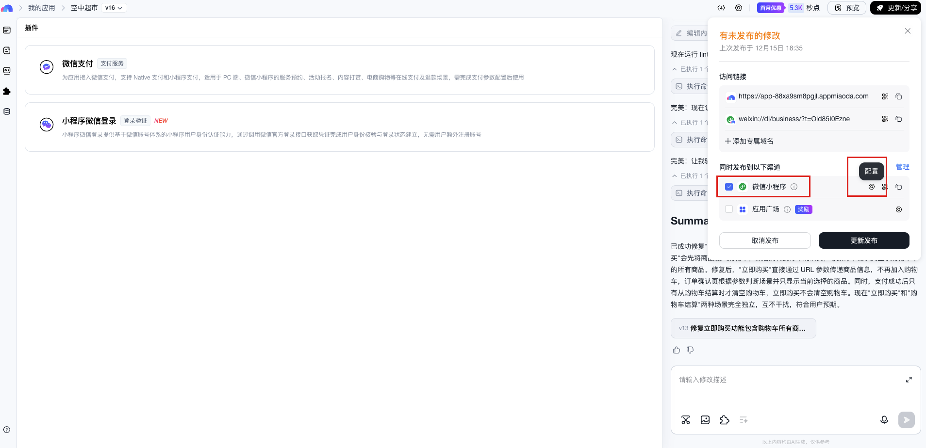Open the v16 version dropdown

click(114, 8)
